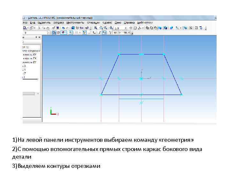The image size is (230, 172).
Task: Open the Вид menu
Action: [x=33, y=23]
